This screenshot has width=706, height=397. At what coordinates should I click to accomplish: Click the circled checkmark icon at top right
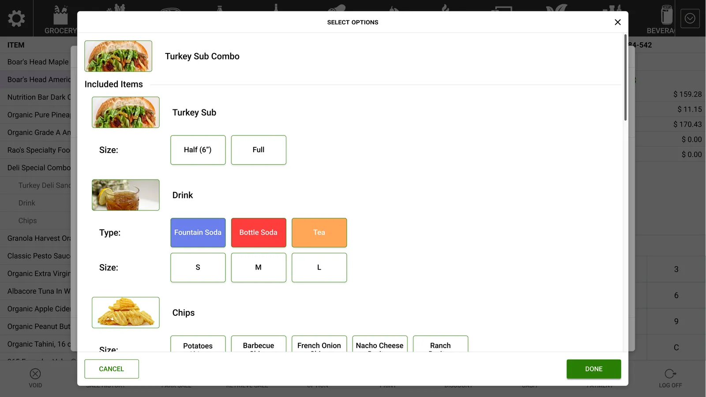pyautogui.click(x=690, y=19)
